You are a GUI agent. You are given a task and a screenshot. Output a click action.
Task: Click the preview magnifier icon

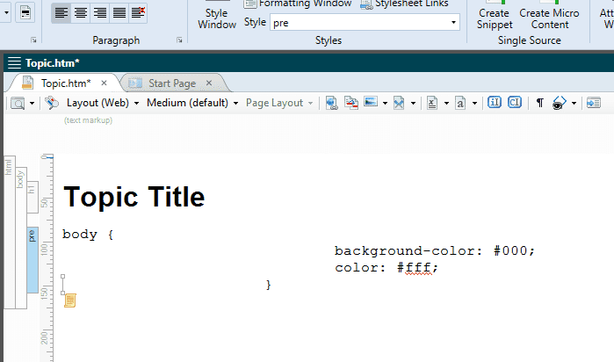pyautogui.click(x=18, y=103)
